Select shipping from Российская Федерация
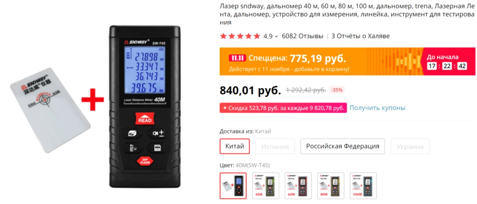 point(343,146)
